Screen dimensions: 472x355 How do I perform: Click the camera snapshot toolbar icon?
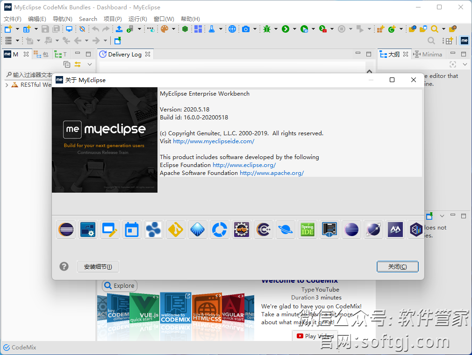[x=246, y=29]
